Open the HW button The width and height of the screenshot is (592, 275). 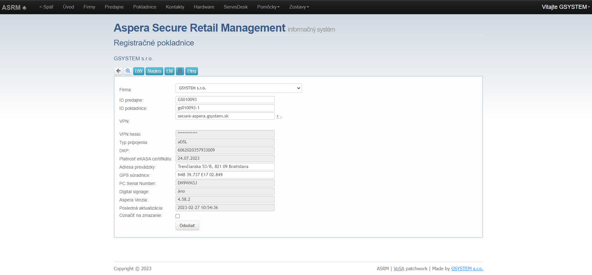[x=139, y=71]
